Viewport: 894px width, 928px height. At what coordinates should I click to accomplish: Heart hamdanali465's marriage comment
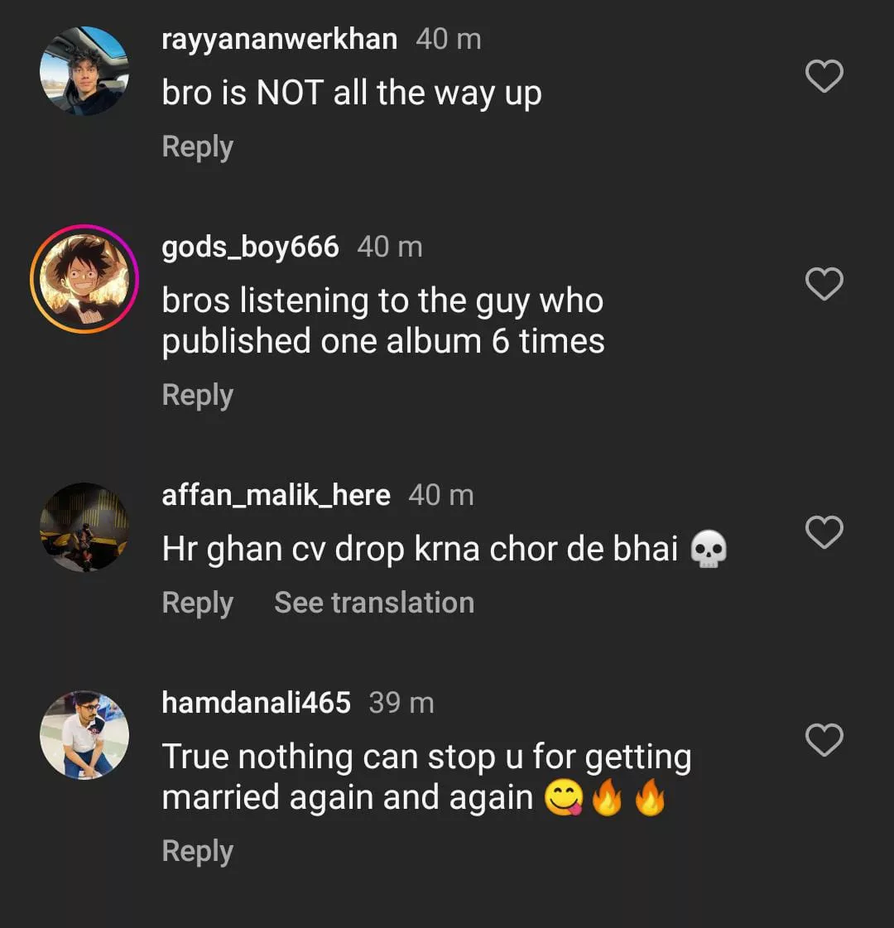click(824, 740)
